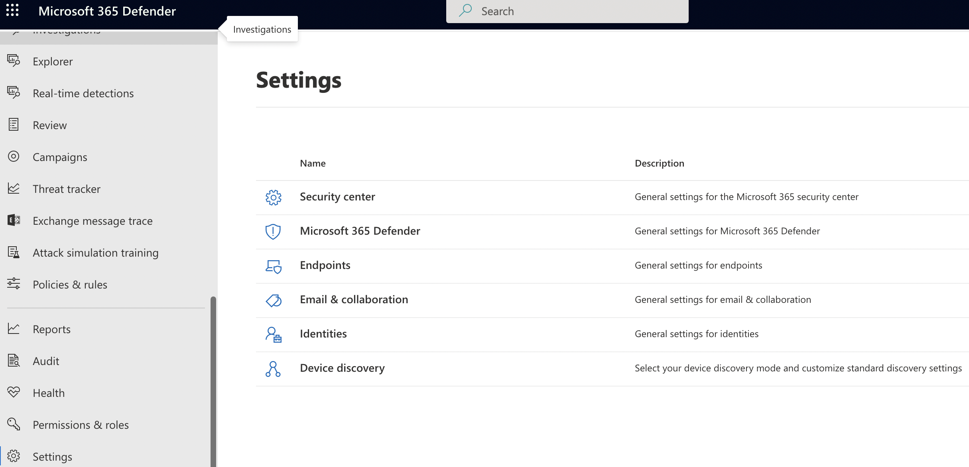Click the Endpoints row icon
969x467 pixels.
point(274,266)
